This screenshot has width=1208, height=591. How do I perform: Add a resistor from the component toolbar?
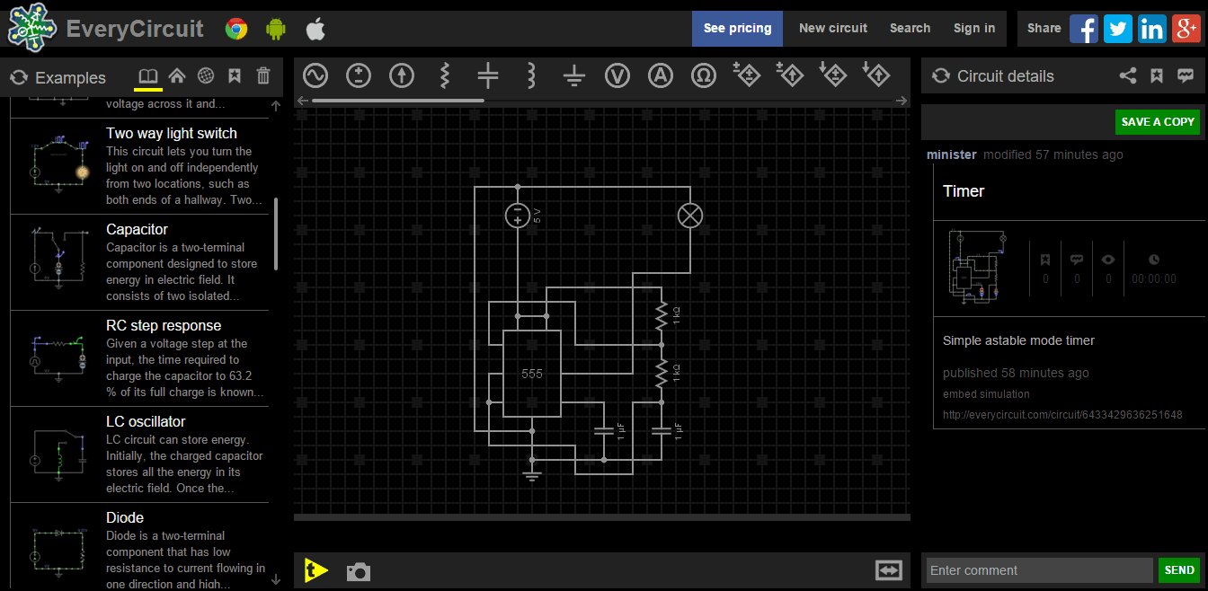click(x=445, y=75)
